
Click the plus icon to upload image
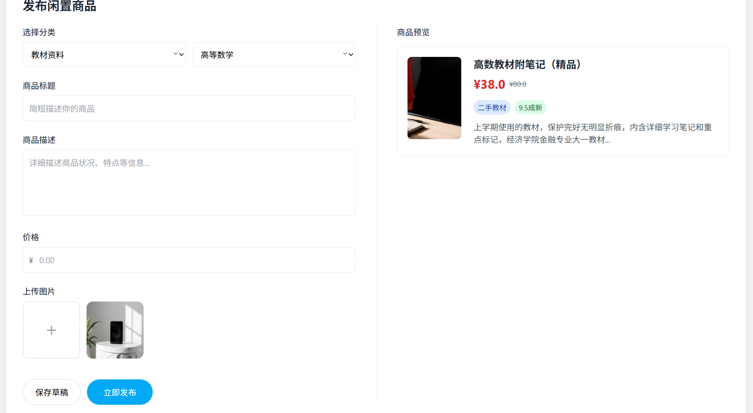click(51, 330)
